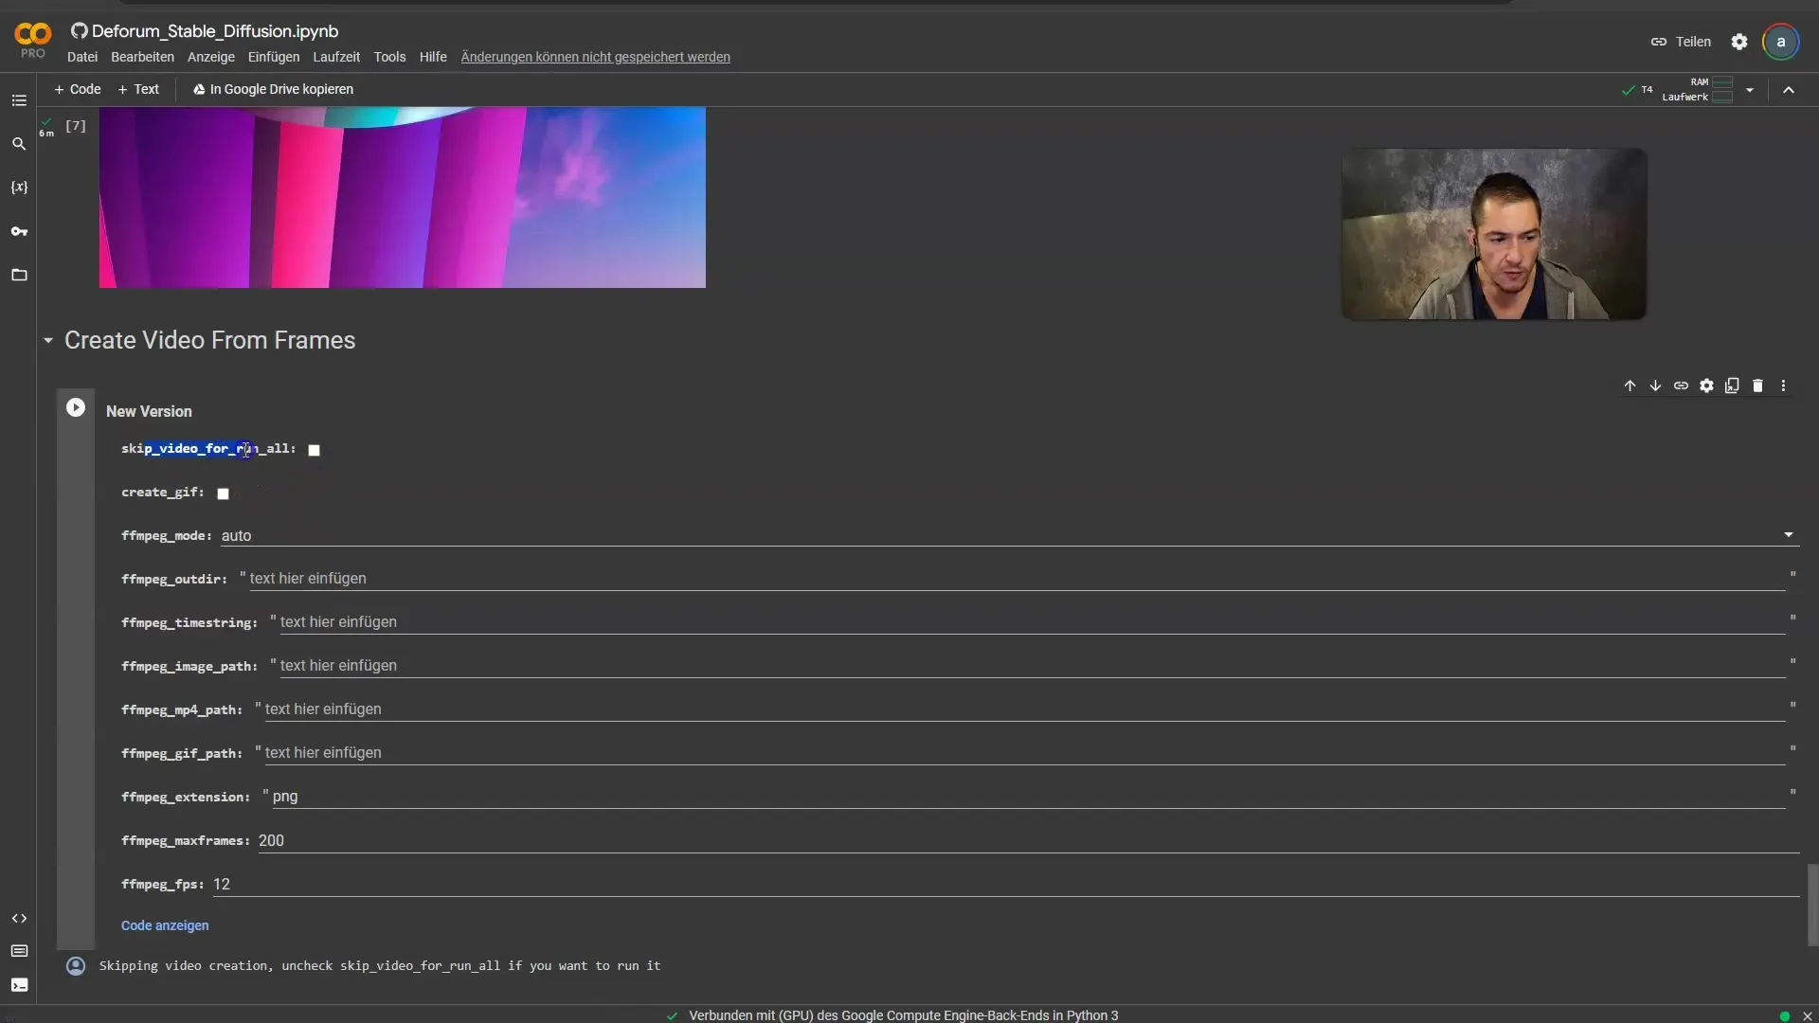The width and height of the screenshot is (1819, 1023).
Task: Click the variables icon in sidebar
Action: click(x=17, y=186)
